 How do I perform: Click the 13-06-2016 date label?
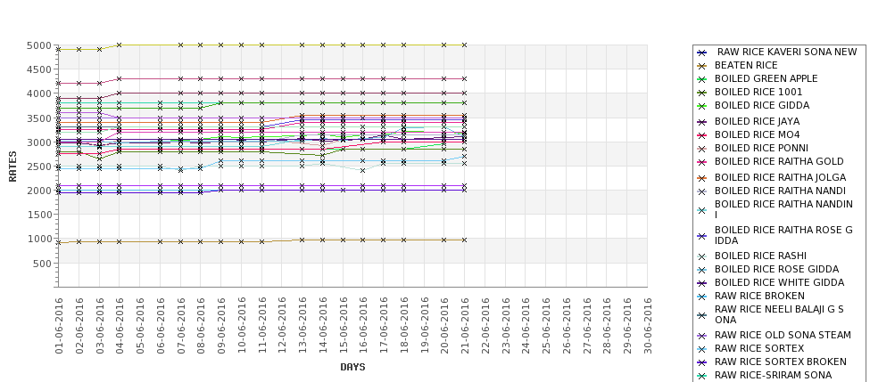pos(302,326)
